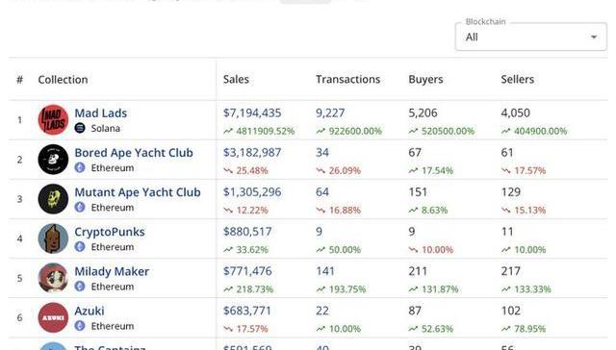This screenshot has width=616, height=350.
Task: Sort by the Sales column header
Action: pos(236,79)
